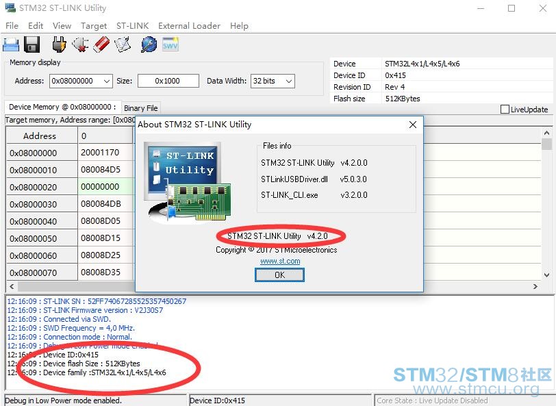
Task: Click the app icon in the title bar
Action: (10, 8)
